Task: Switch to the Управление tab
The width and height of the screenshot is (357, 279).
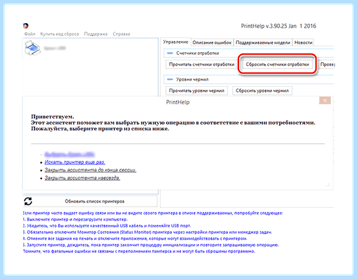Action: 176,42
